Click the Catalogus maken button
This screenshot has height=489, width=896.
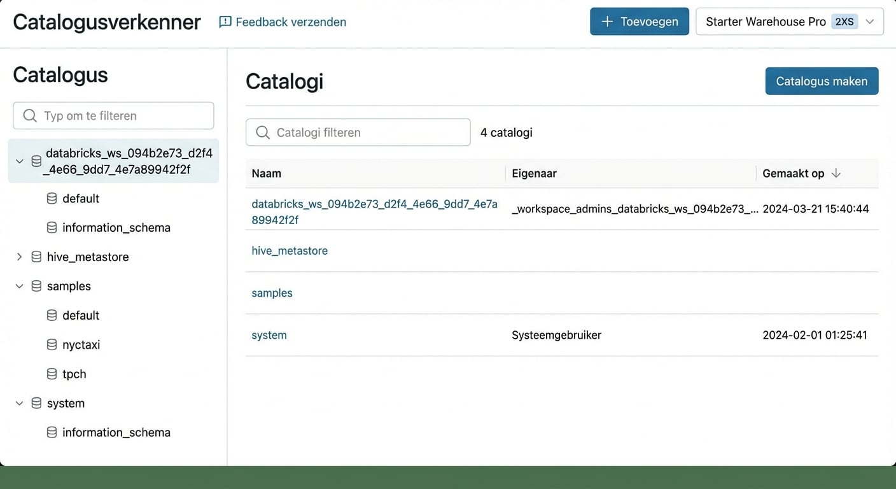[822, 81]
